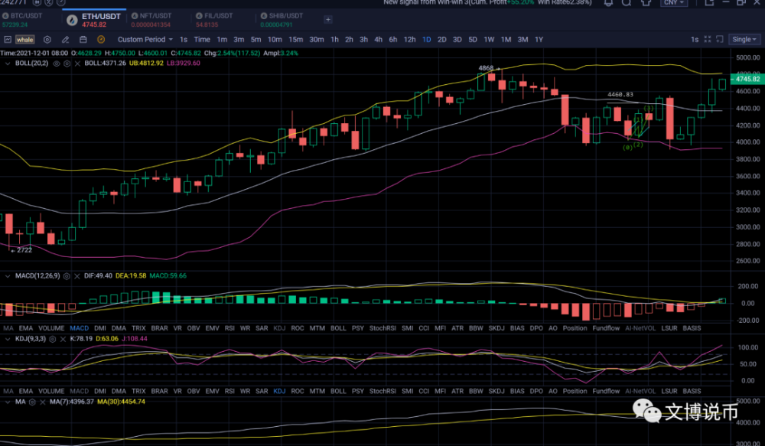Viewport: 765px width, 446px height.
Task: Switch to the BTC/USDT tab
Action: click(x=22, y=20)
